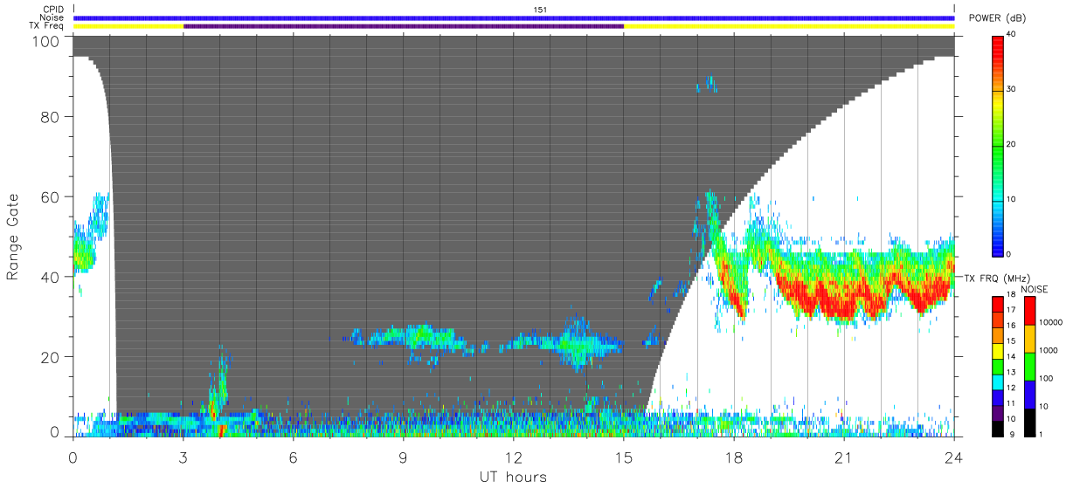Click the 9 tick on UT hours axis
1073x495 pixels.
point(404,457)
